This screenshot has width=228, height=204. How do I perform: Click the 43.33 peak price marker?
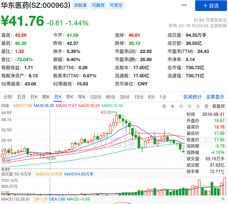[x=106, y=112]
